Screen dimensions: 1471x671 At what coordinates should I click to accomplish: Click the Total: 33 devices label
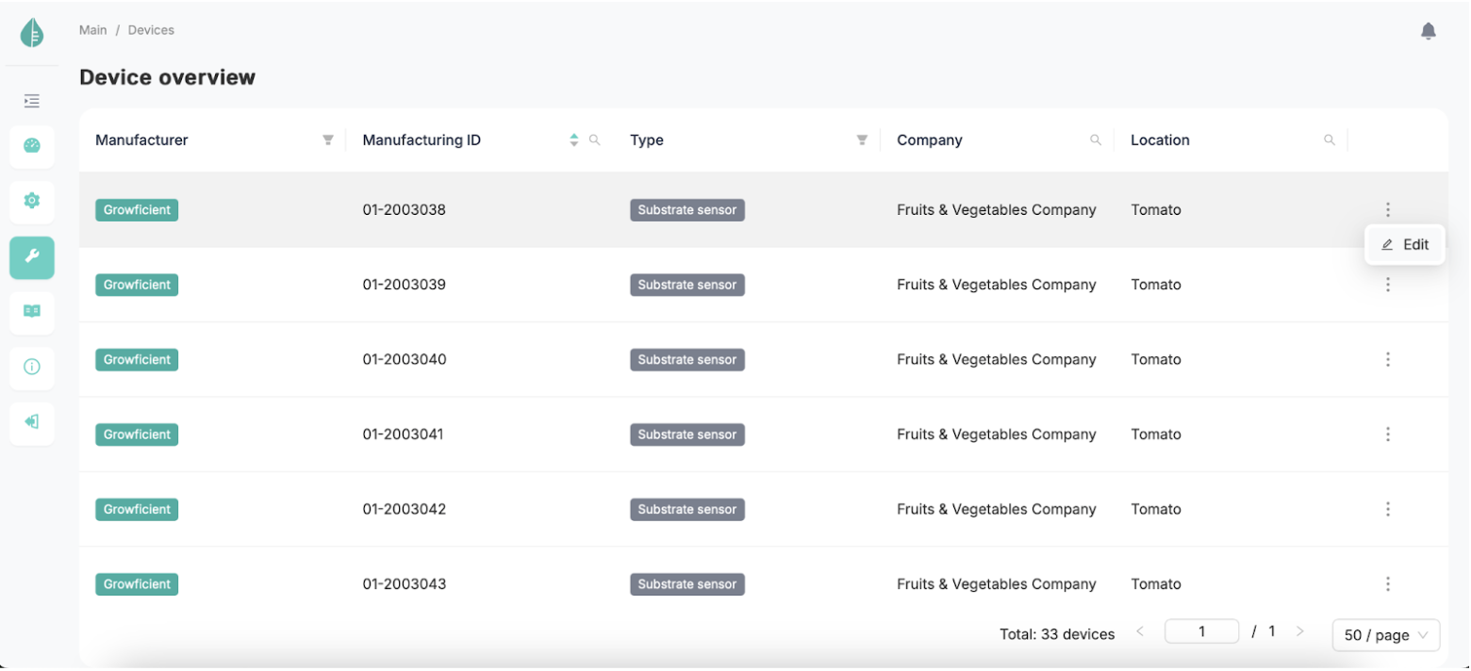point(1057,634)
